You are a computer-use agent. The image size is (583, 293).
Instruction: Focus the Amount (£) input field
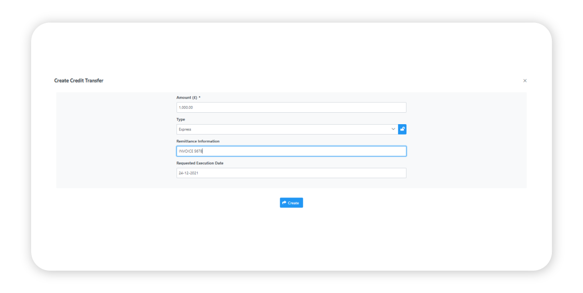[291, 108]
